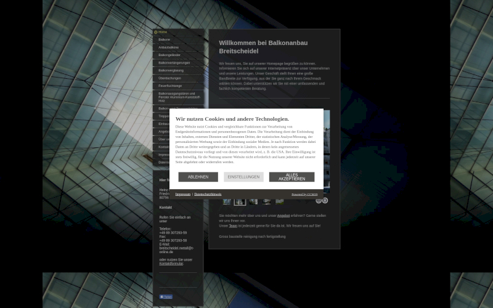493x308 pixels.
Task: Select Feuerfluchtwege in navigation
Action: (x=170, y=86)
